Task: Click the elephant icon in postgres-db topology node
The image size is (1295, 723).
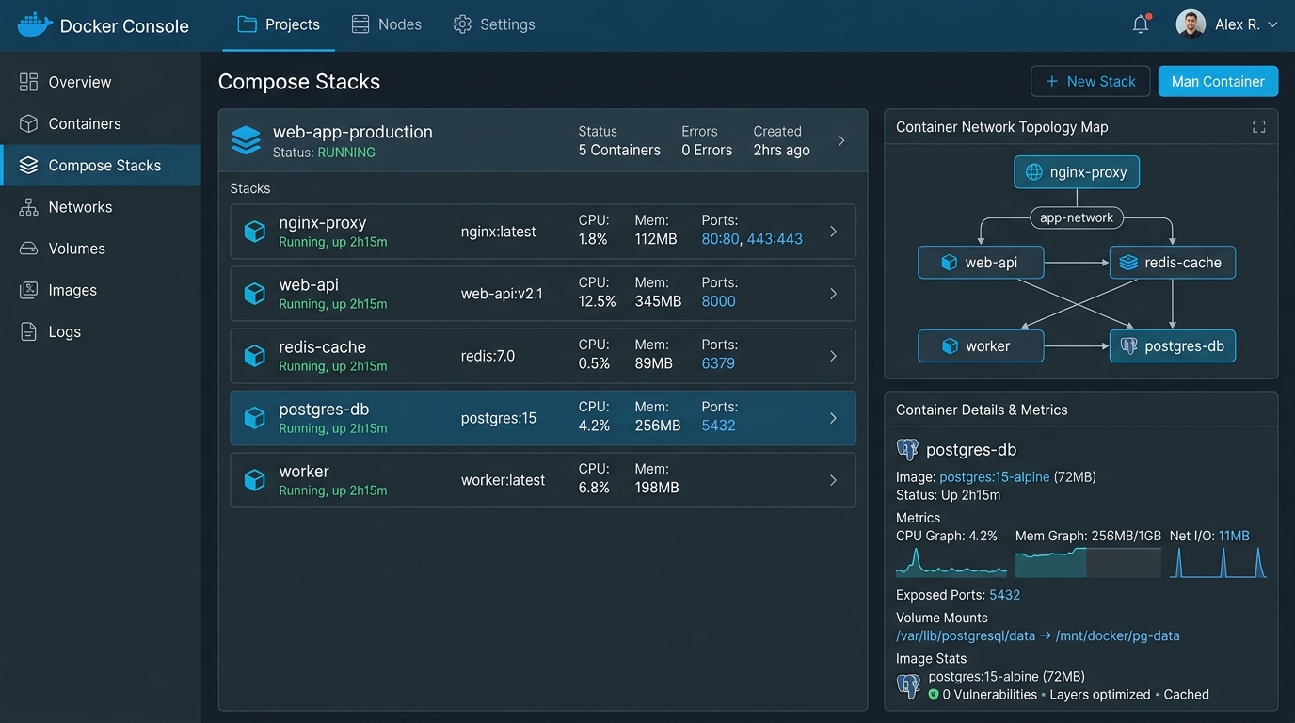Action: (x=1128, y=346)
